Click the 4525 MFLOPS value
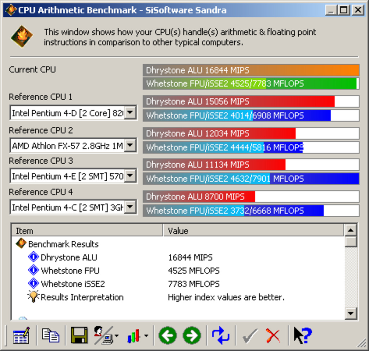Image resolution: width=369 pixels, height=351 pixels. tap(194, 271)
